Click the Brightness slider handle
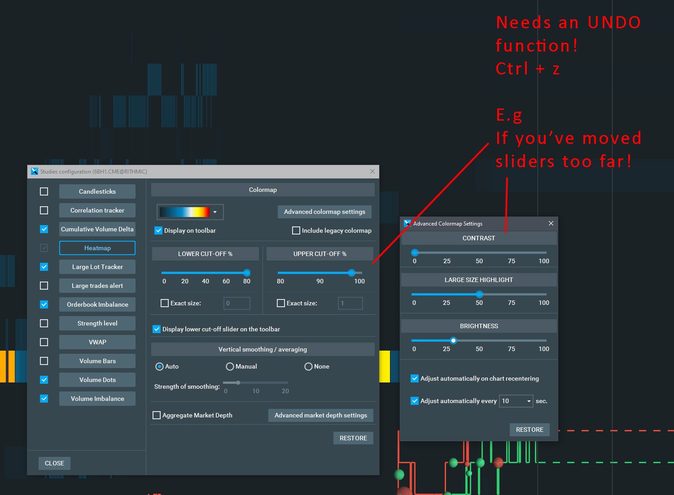The image size is (674, 495). pyautogui.click(x=453, y=340)
